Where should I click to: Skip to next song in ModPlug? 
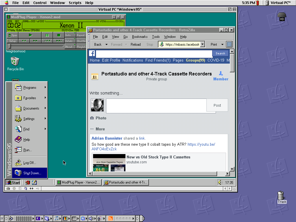[x=59, y=41]
